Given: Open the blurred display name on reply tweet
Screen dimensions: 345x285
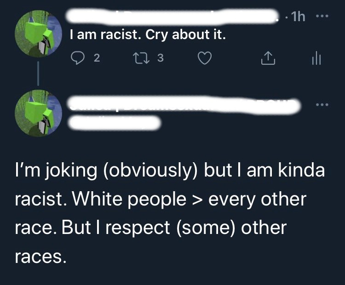Looking at the screenshot, I should [184, 105].
